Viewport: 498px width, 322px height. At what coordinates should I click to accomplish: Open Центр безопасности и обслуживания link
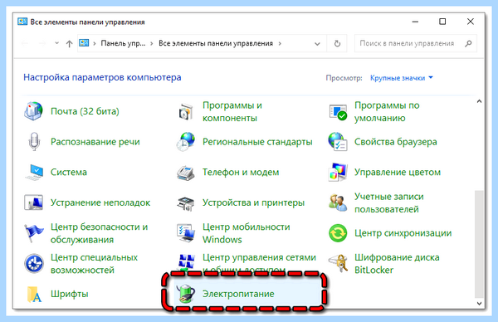pyautogui.click(x=99, y=233)
